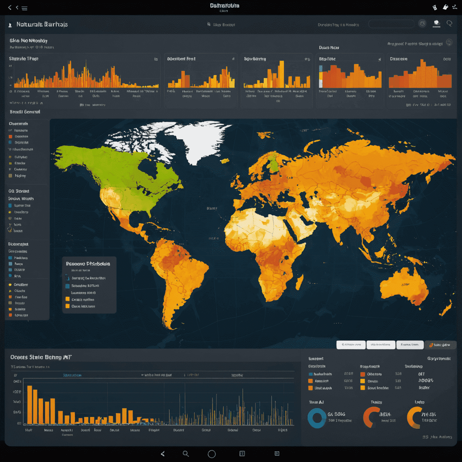
Task: Click the middle of three top-right bar icons
Action: pyautogui.click(x=445, y=7)
